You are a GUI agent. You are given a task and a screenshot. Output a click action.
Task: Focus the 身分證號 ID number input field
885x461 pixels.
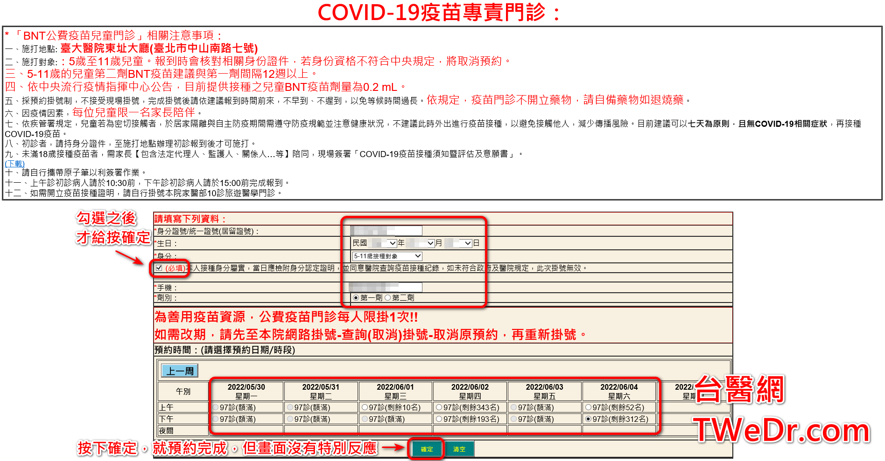point(386,231)
